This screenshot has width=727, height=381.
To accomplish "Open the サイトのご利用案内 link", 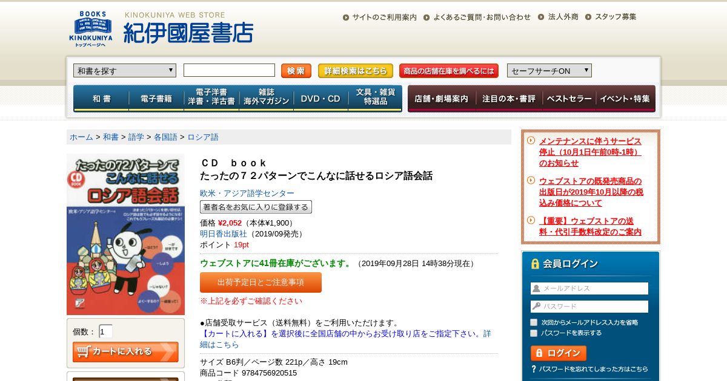I will point(384,17).
